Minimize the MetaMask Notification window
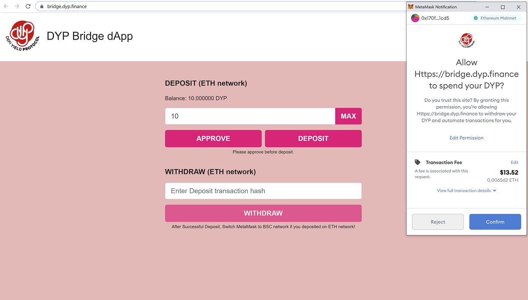This screenshot has width=528, height=300. [x=487, y=7]
